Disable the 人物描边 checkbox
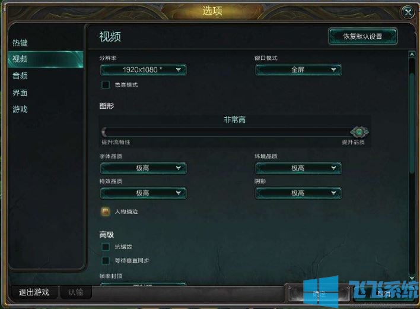The height and width of the screenshot is (309, 420). [x=106, y=212]
